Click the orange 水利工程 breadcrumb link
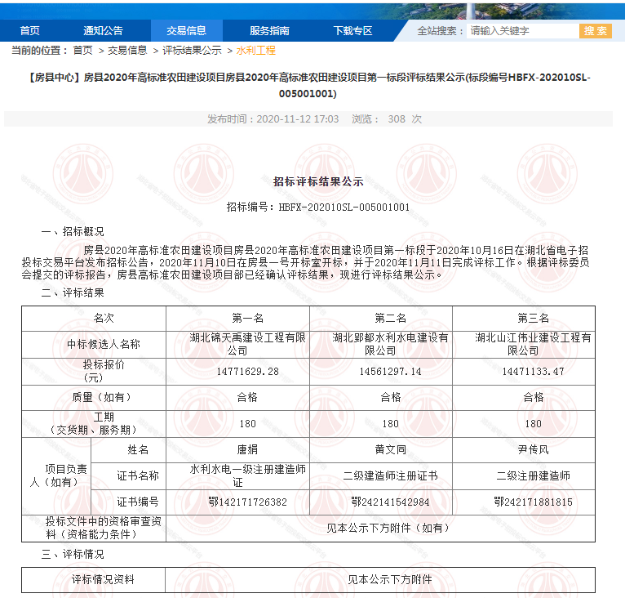The height and width of the screenshot is (598, 625). click(256, 51)
